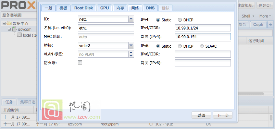
Task: Switch to the 模板 tab
Action: click(63, 8)
